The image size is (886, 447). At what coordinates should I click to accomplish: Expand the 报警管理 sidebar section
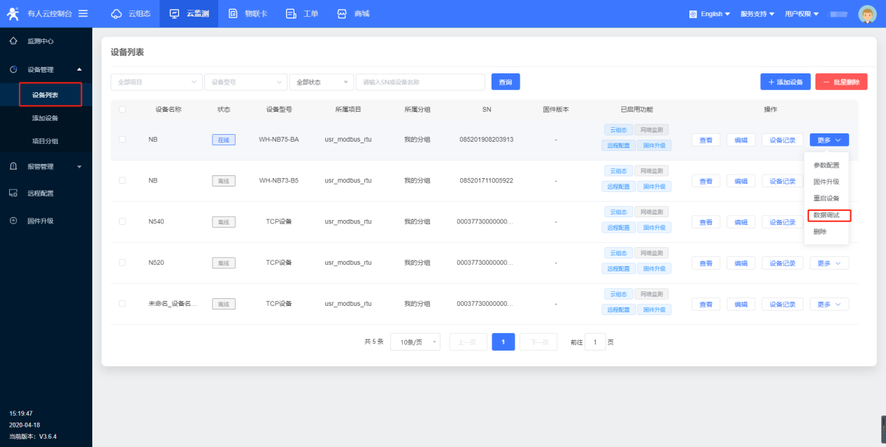(x=46, y=166)
